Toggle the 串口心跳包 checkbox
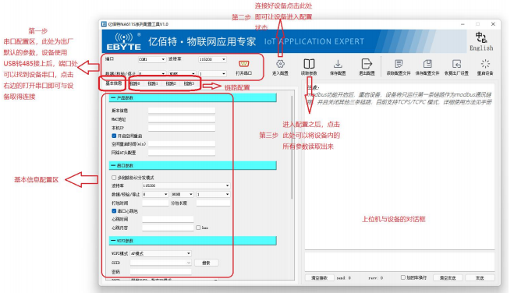Screen dimensions: 514x293 tap(114, 211)
